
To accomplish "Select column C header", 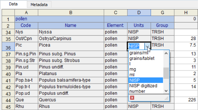I will click(115, 13).
